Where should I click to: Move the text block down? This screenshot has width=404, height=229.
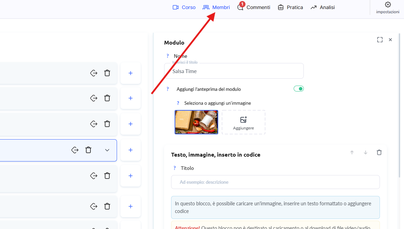tap(366, 152)
